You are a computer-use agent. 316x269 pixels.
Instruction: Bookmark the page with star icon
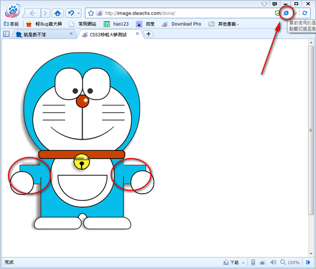click(x=91, y=13)
